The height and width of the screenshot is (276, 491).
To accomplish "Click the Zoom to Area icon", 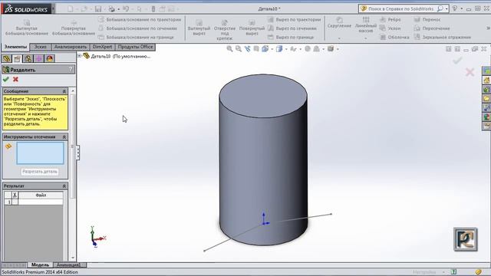I will coord(239,49).
